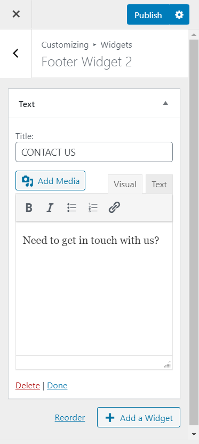Click the insert link icon
This screenshot has width=199, height=444.
[114, 208]
